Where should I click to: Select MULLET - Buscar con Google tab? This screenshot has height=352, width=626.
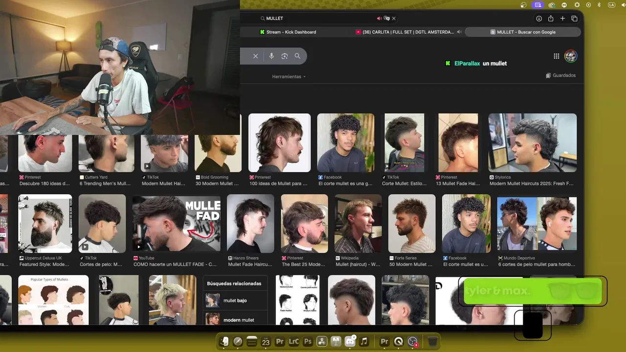[523, 32]
